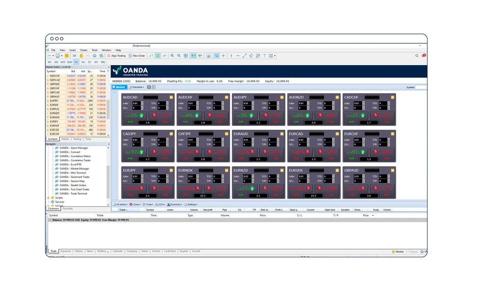The height and width of the screenshot is (293, 477).
Task: Open OANDA - Mini Terminal in Navigator
Action: pos(72,173)
